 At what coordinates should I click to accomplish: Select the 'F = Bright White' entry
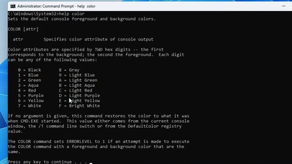point(79,106)
